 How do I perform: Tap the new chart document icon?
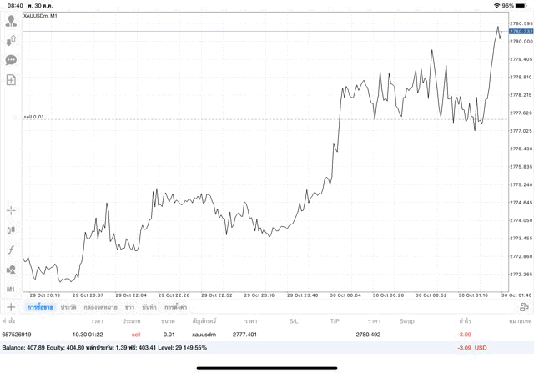tap(11, 80)
